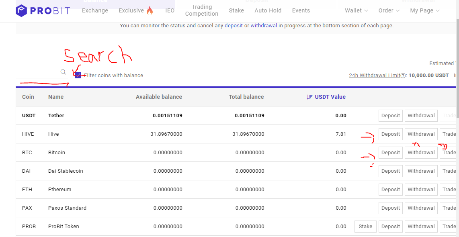Click Deposit for Hive

point(391,134)
